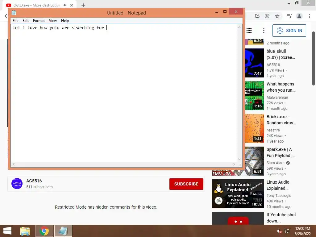Viewport: 316px width, 237px height.
Task: Open the Malwareman channel name
Action: pos(277,97)
